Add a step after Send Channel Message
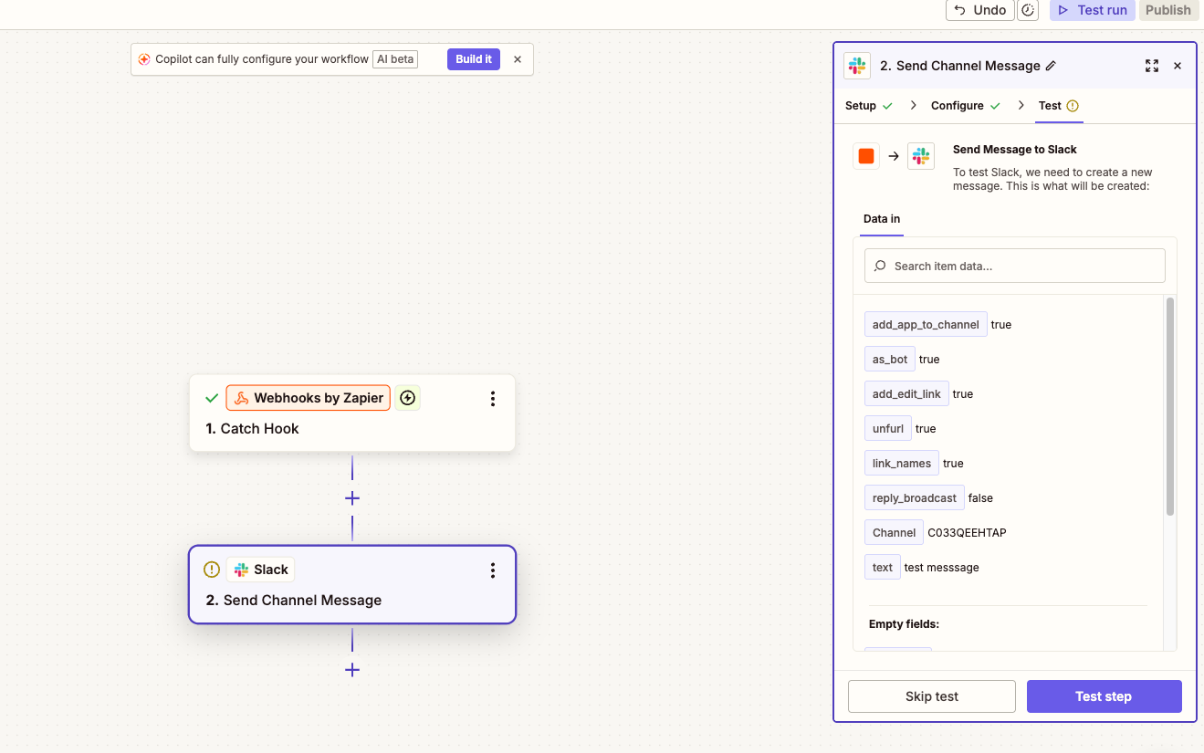1204x753 pixels. (x=352, y=670)
